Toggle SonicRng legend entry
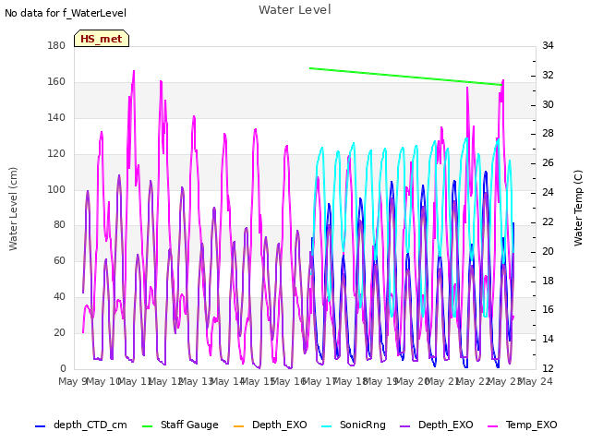Screen dimensions: 591x443 coord(354,425)
